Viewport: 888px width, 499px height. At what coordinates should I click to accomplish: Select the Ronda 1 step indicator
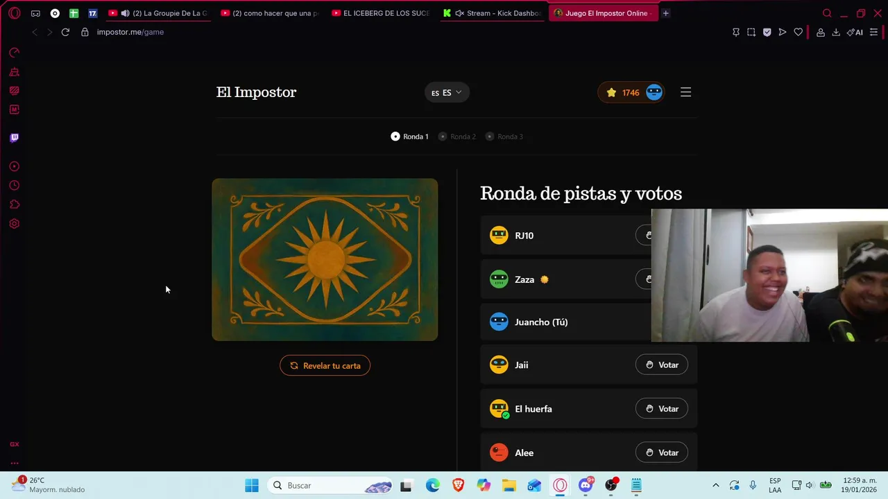[x=409, y=137]
